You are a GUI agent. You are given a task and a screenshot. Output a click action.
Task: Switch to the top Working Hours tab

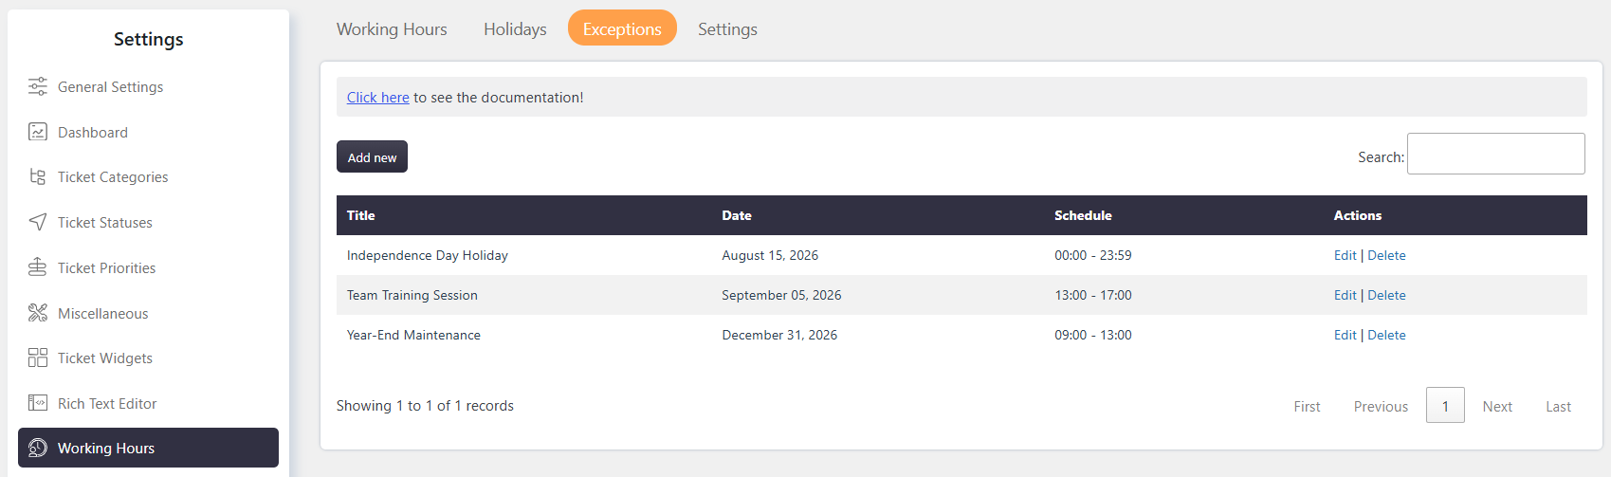(392, 28)
